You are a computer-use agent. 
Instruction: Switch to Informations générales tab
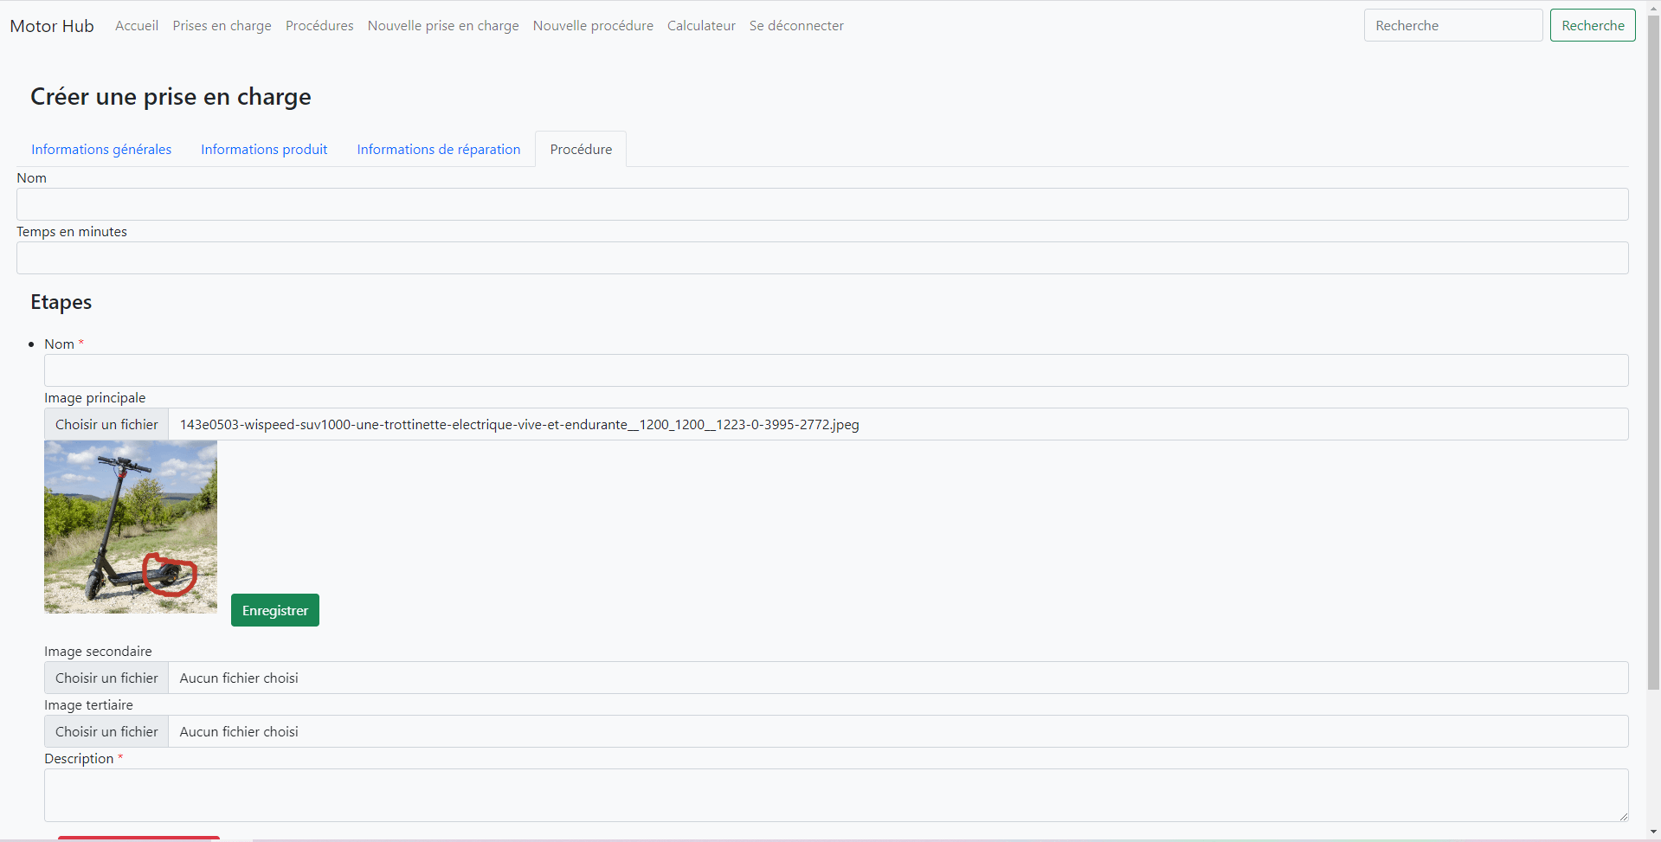[101, 149]
